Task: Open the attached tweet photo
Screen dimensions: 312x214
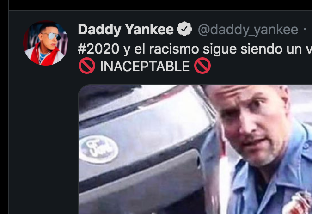Action: click(195, 150)
